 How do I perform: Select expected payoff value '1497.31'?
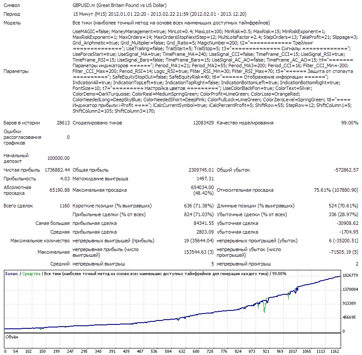click(x=205, y=179)
